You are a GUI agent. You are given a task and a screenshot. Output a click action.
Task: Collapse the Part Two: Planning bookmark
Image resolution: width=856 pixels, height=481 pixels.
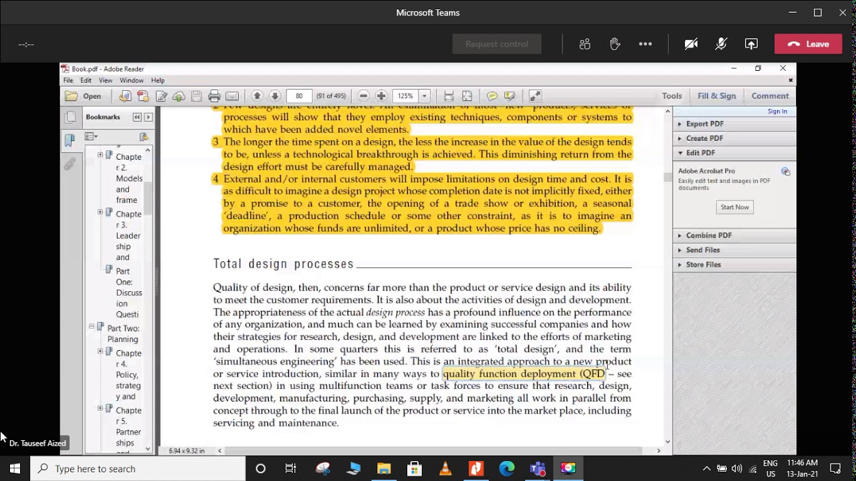click(x=92, y=327)
